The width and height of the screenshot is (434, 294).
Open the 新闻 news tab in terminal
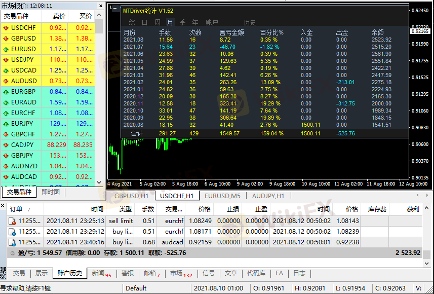coord(98,273)
